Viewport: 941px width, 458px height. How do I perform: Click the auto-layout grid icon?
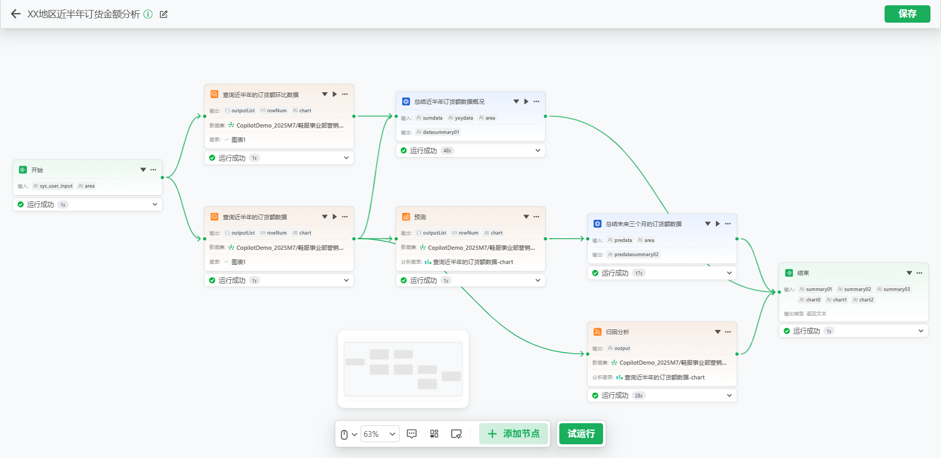click(434, 434)
